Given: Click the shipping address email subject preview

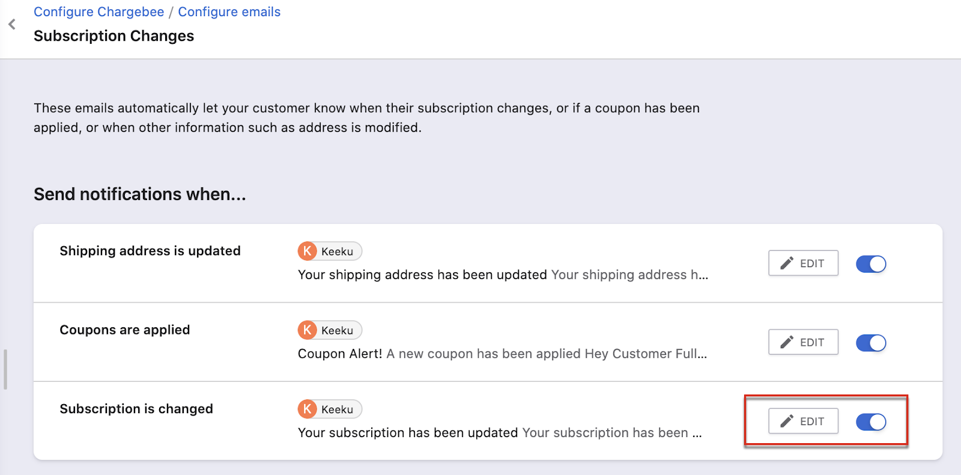Looking at the screenshot, I should [x=422, y=275].
